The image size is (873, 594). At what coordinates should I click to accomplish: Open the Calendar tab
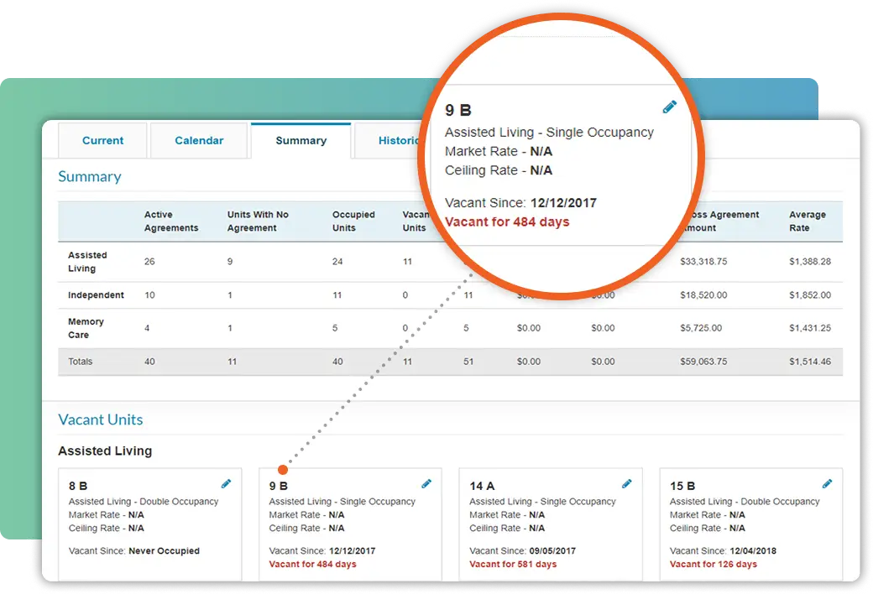click(x=199, y=140)
